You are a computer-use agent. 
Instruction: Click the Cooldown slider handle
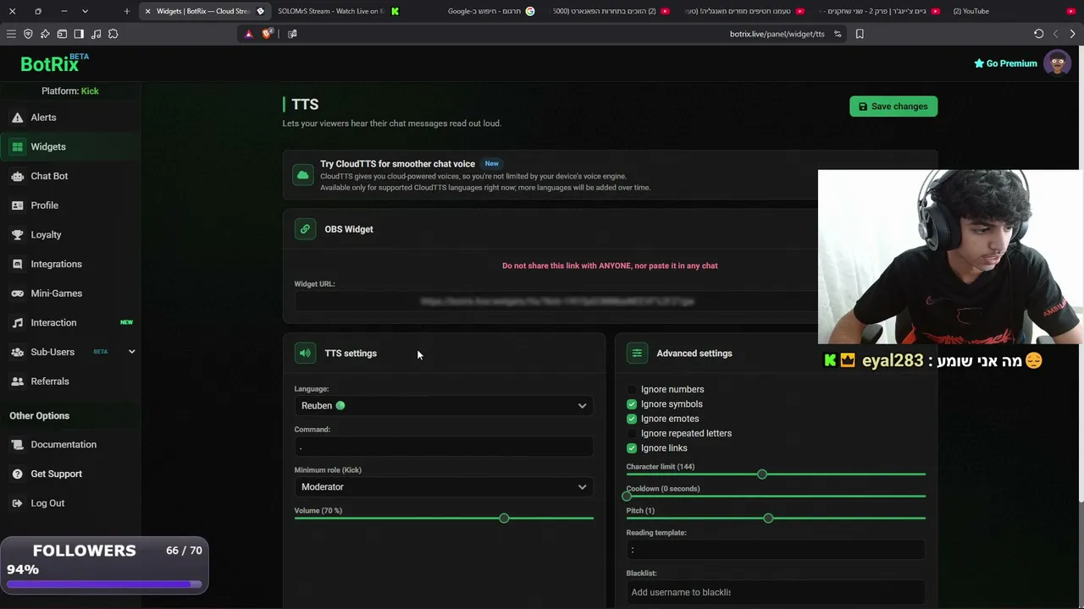(x=627, y=496)
